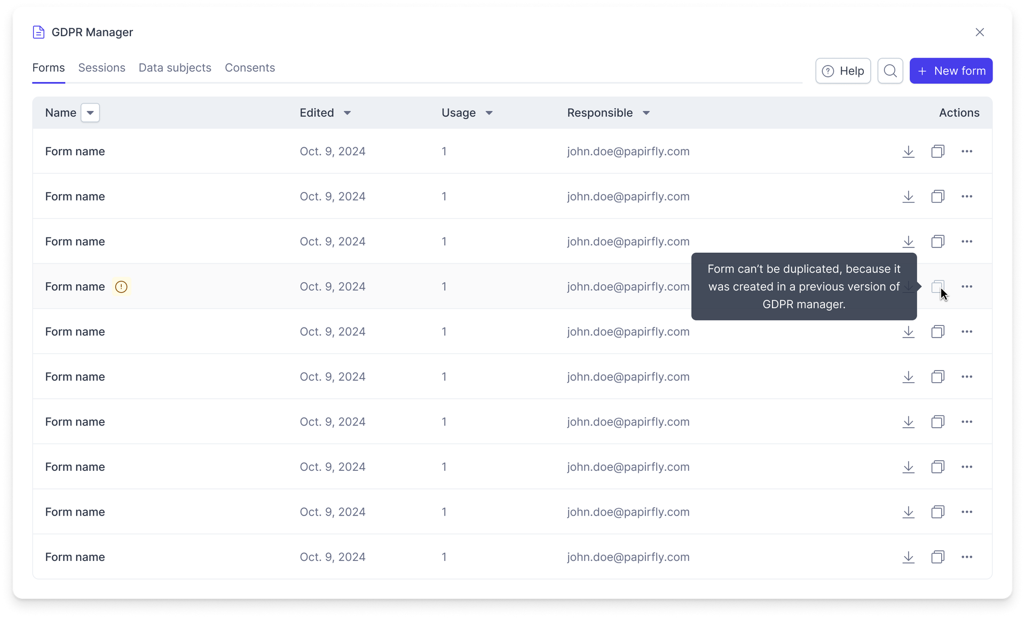Go to the Data subjects tab
1025x618 pixels.
click(175, 68)
